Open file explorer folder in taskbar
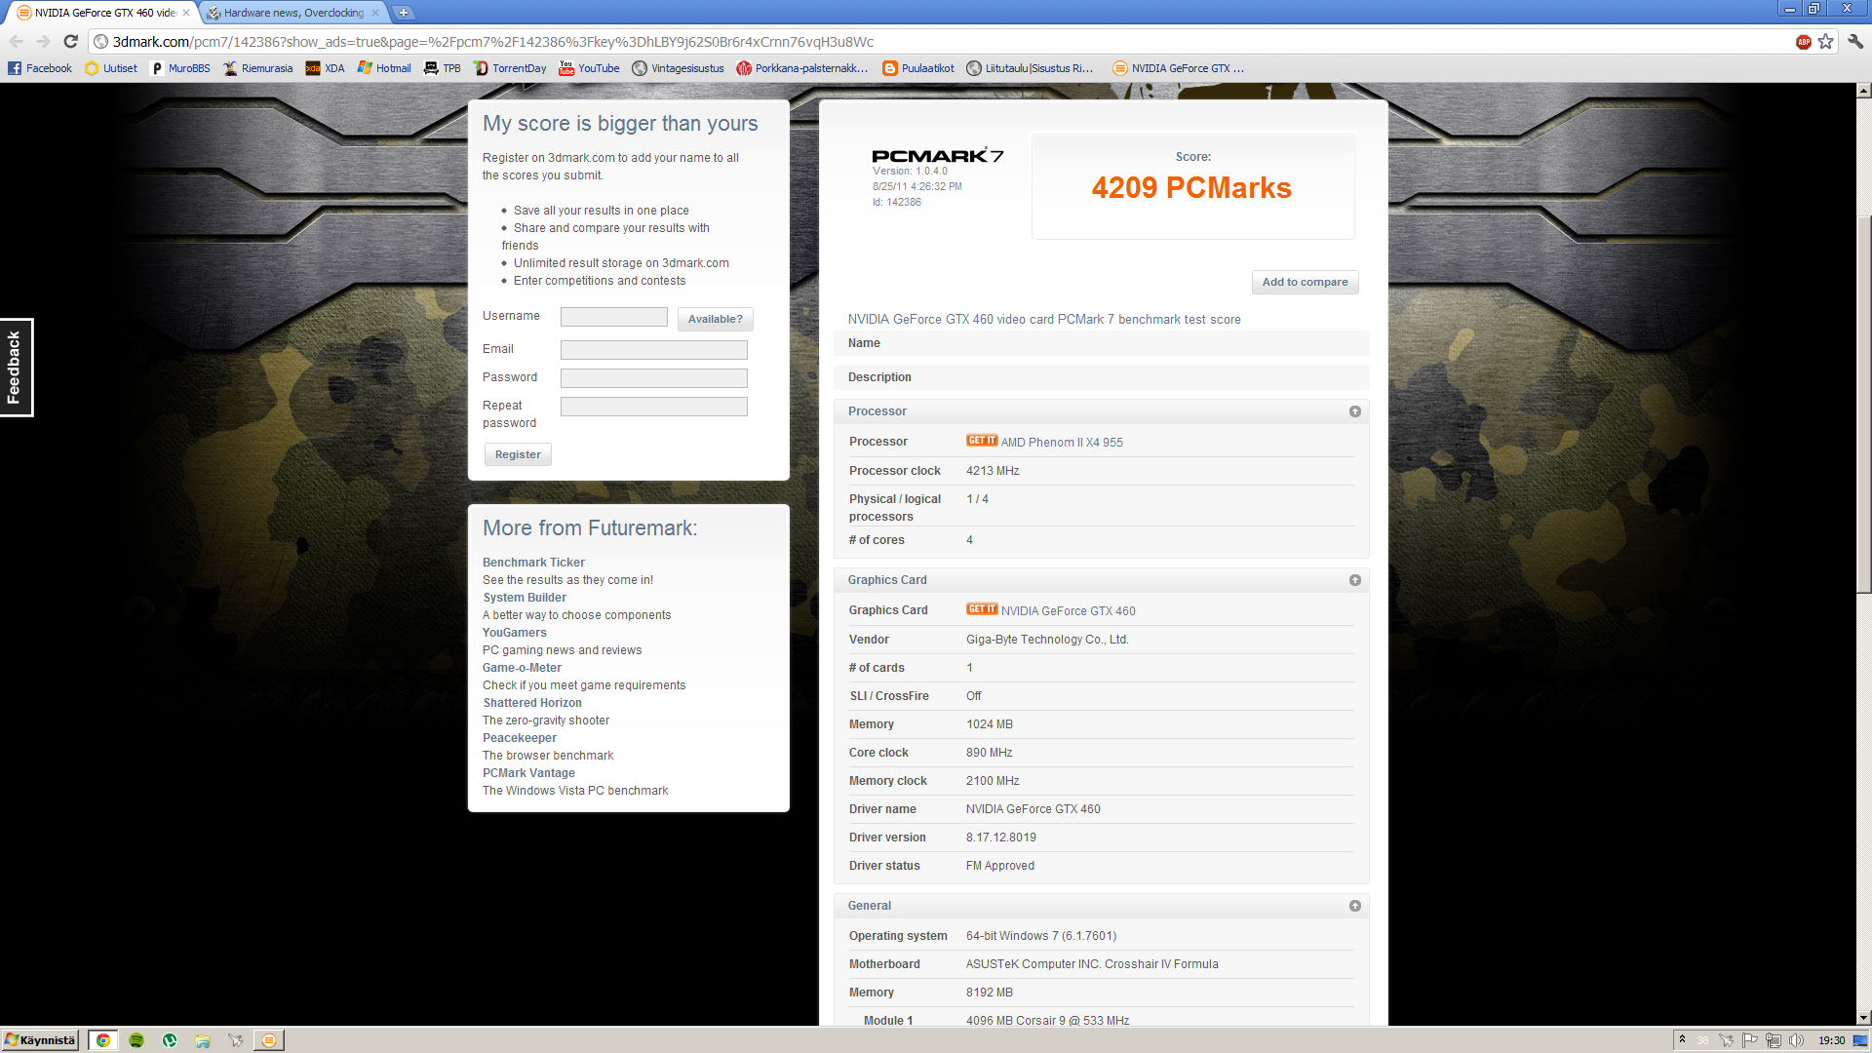This screenshot has width=1872, height=1053. [x=203, y=1040]
